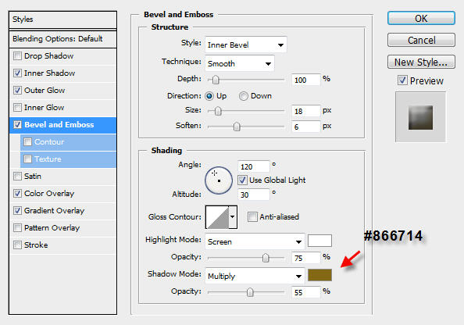Click the Gloss Contour curve thumbnail
This screenshot has width=464, height=325.
pos(217,217)
